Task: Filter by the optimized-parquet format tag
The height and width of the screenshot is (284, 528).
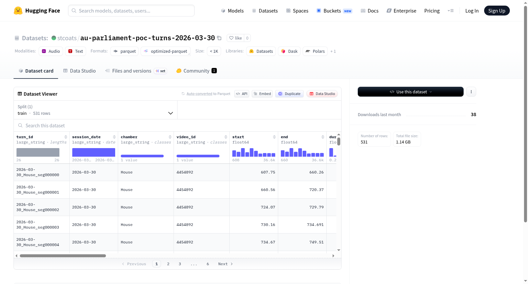Action: pos(166,51)
